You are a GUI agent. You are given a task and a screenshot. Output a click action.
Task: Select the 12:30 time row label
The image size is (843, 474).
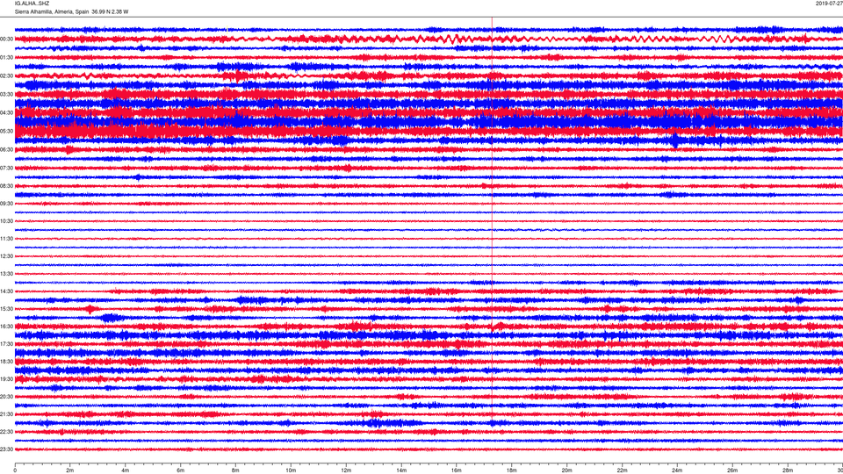pos(6,256)
